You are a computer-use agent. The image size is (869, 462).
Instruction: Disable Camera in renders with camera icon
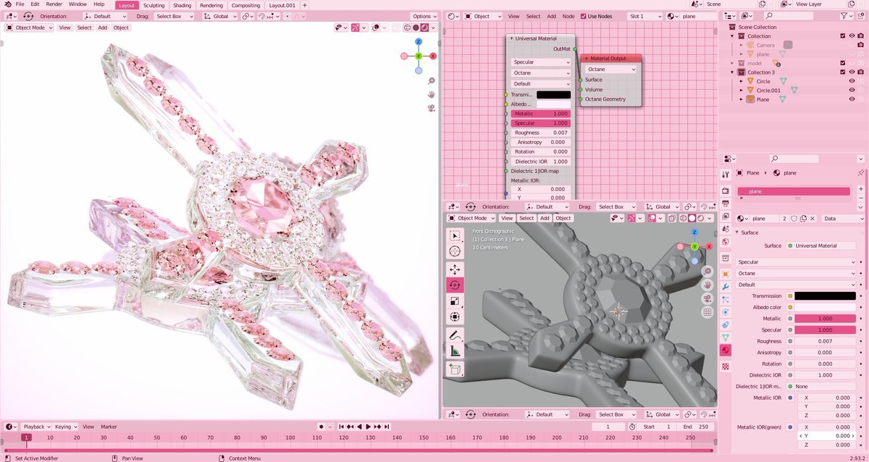pos(860,45)
